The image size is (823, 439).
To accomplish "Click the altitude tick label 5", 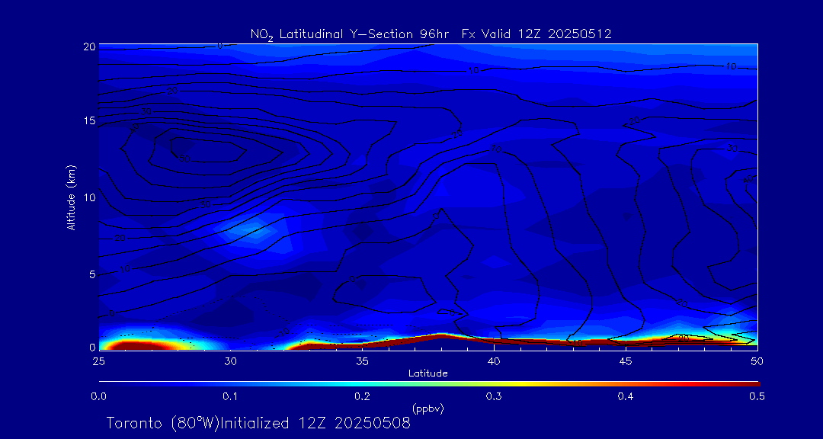I will point(91,274).
